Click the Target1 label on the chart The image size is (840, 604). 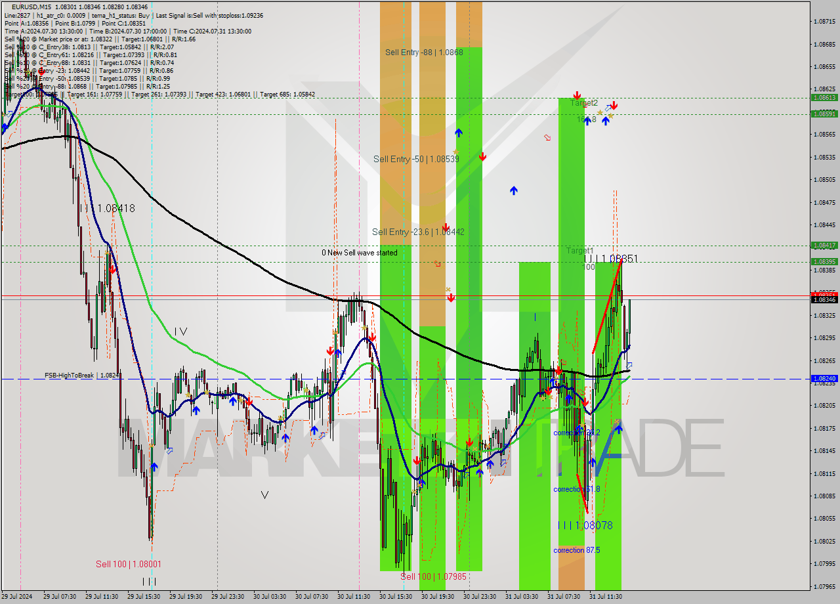pyautogui.click(x=580, y=251)
